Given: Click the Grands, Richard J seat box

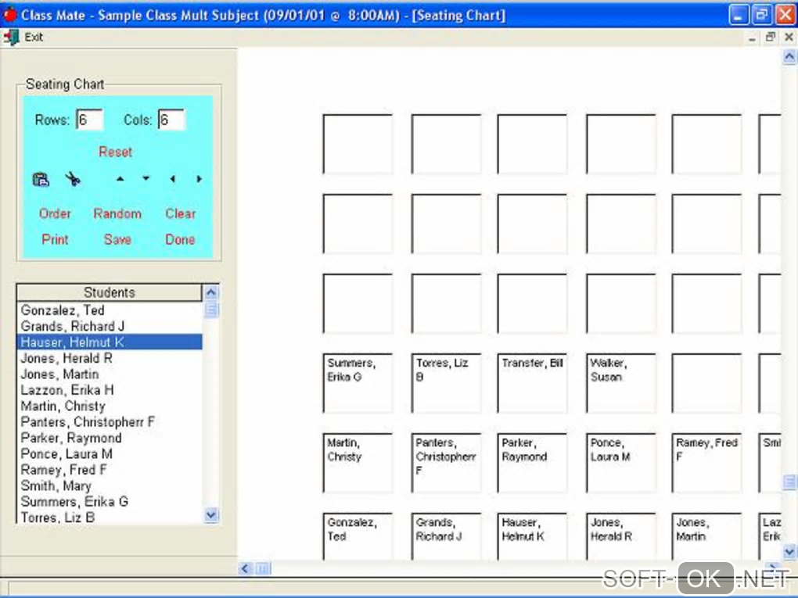Looking at the screenshot, I should pos(446,536).
